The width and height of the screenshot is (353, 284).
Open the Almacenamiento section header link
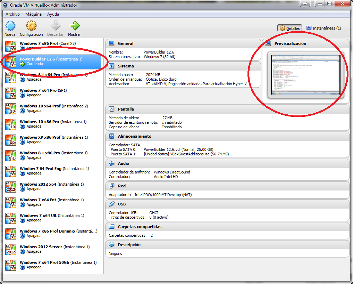135,136
